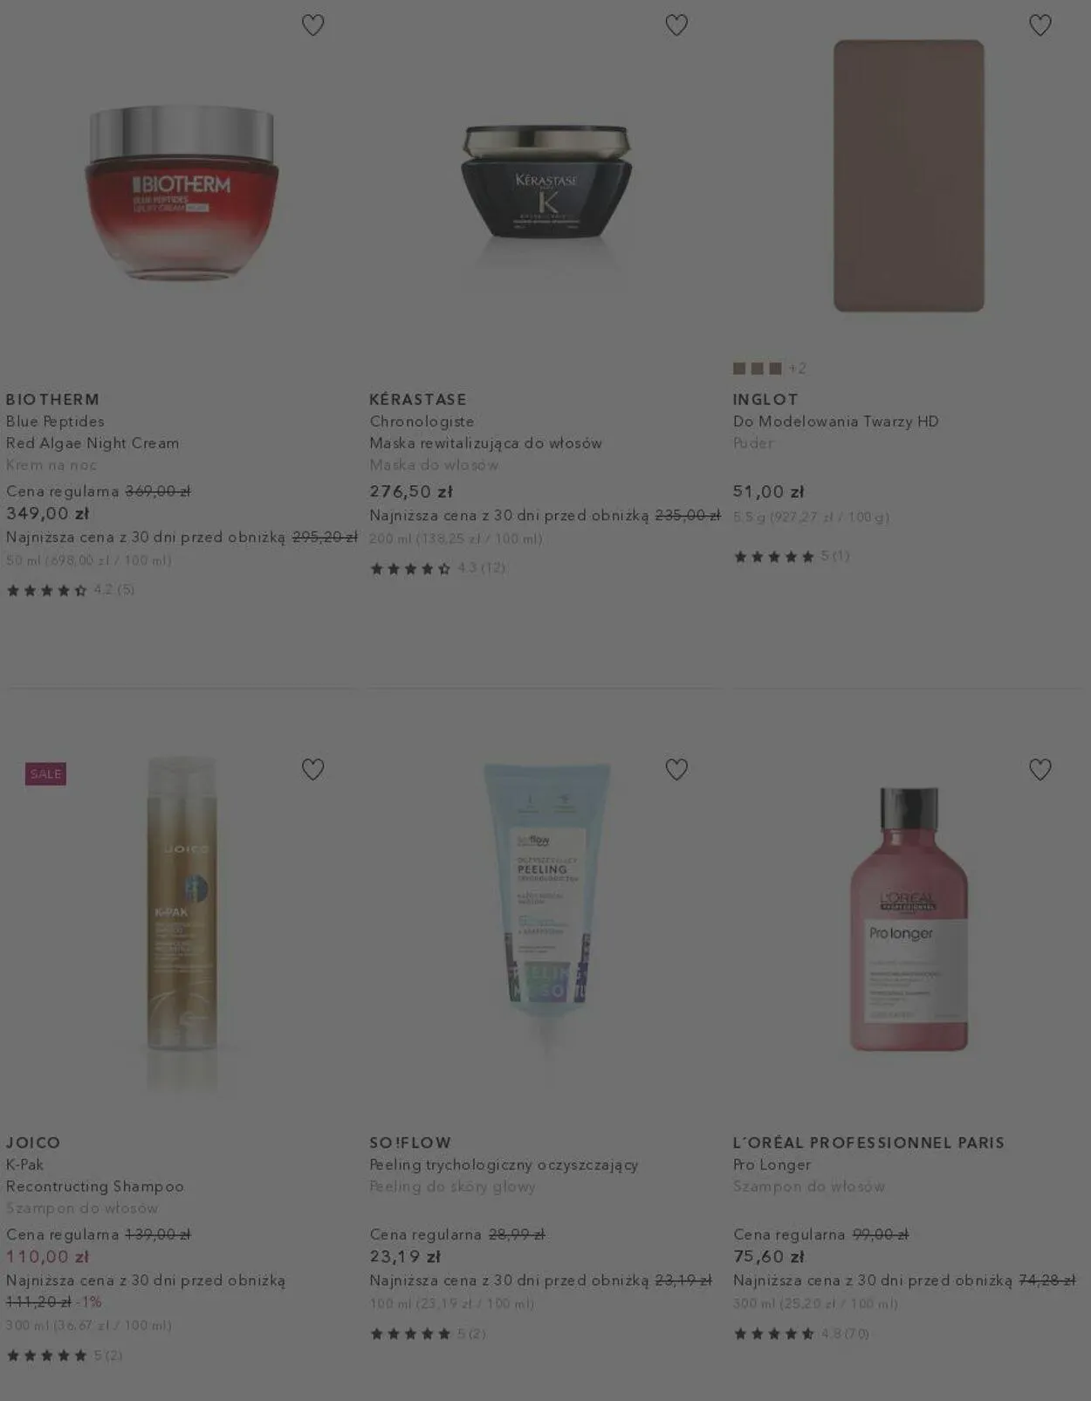The image size is (1091, 1401).
Task: View Kérastase black jar image
Action: (546, 182)
